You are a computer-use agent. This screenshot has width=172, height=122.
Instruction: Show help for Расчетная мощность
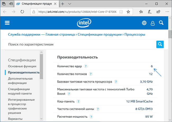pyautogui.click(x=91, y=117)
